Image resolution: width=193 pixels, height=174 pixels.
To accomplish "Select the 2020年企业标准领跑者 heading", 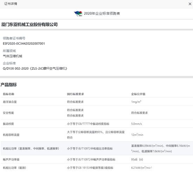I will tap(102, 13).
